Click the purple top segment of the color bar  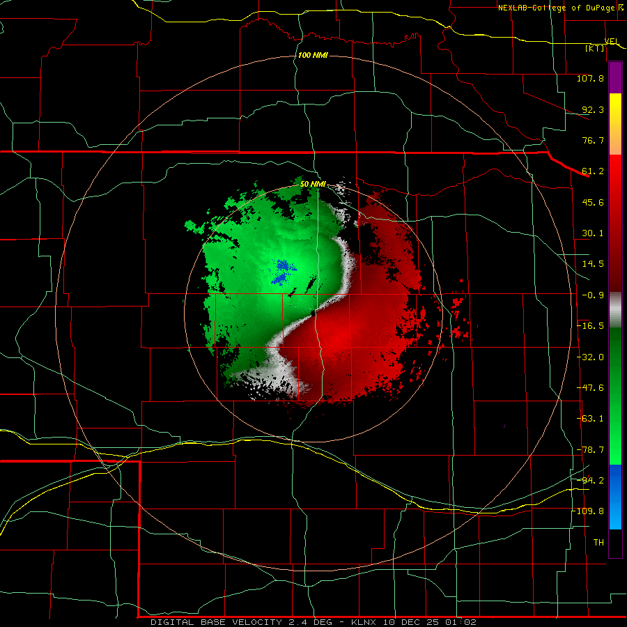(x=615, y=78)
